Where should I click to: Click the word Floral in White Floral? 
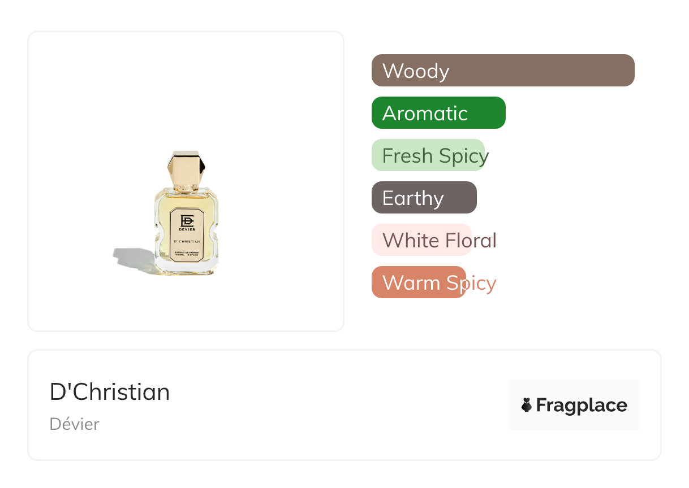[471, 241]
